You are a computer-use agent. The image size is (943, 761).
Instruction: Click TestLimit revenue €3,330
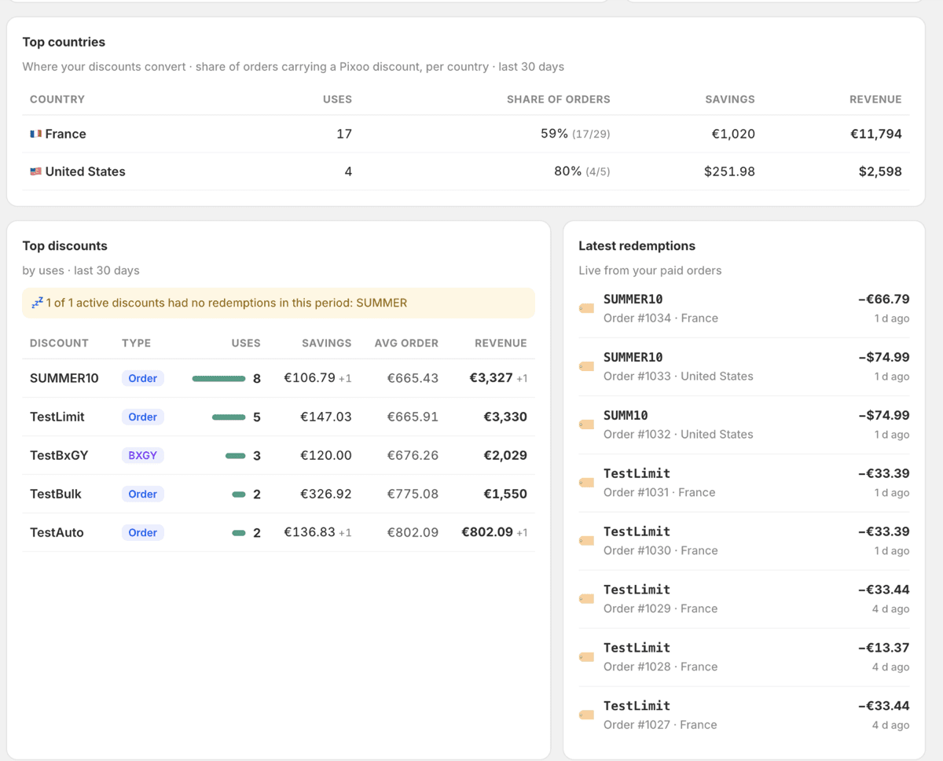pyautogui.click(x=505, y=417)
